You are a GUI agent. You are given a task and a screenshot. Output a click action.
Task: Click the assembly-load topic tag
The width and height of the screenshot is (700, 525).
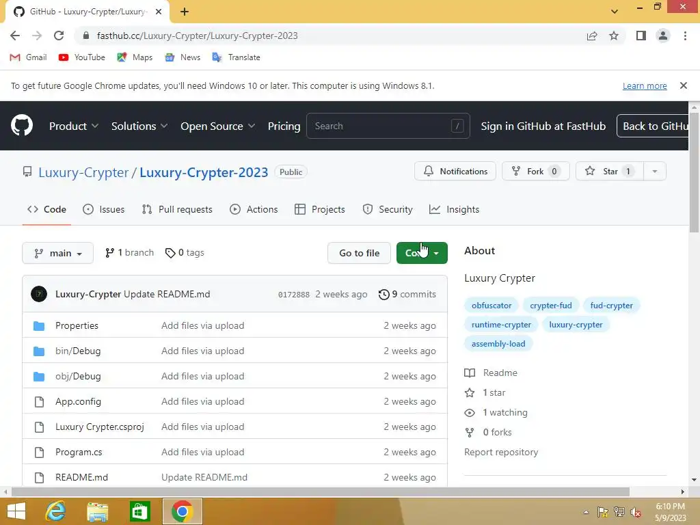point(498,344)
